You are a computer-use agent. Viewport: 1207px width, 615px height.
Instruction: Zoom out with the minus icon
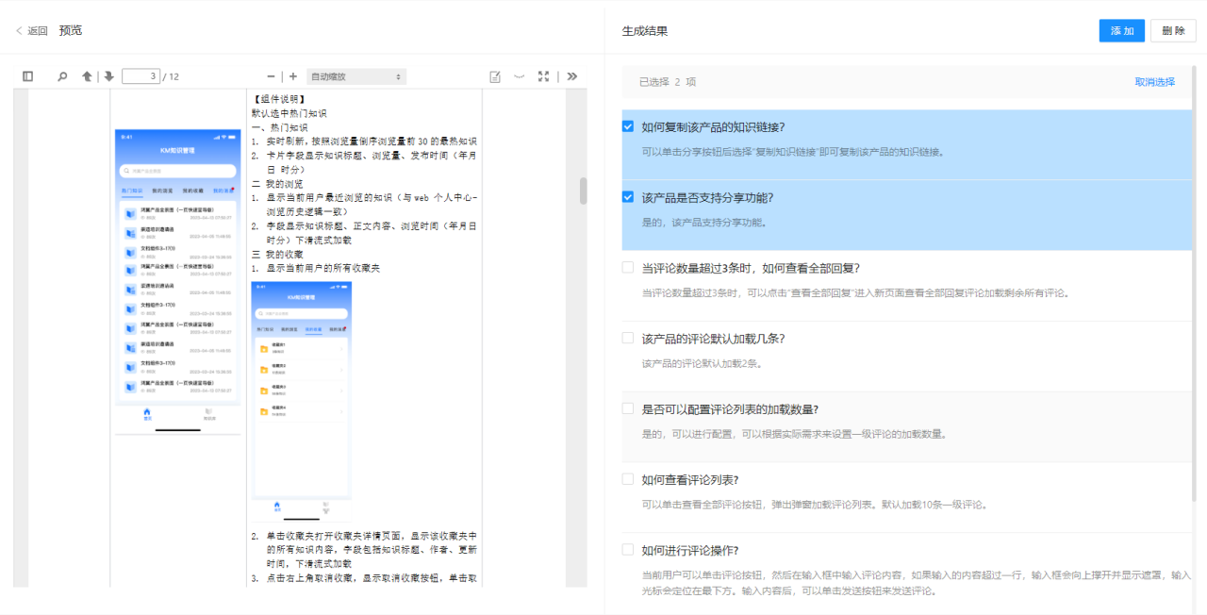coord(272,76)
